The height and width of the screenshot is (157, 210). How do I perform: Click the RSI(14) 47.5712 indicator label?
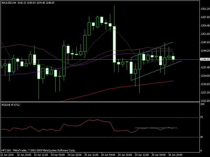(x=10, y=105)
